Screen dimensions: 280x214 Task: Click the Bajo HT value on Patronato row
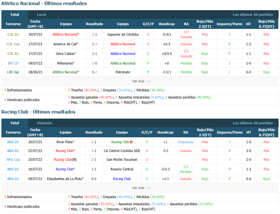pos(266,72)
